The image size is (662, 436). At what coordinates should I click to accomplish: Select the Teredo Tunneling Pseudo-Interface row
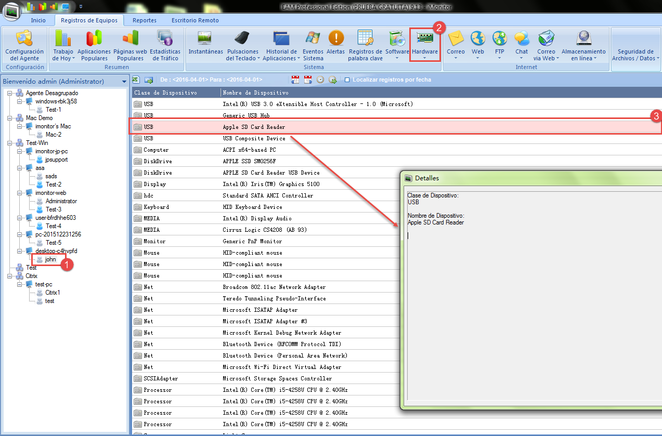[x=266, y=298]
